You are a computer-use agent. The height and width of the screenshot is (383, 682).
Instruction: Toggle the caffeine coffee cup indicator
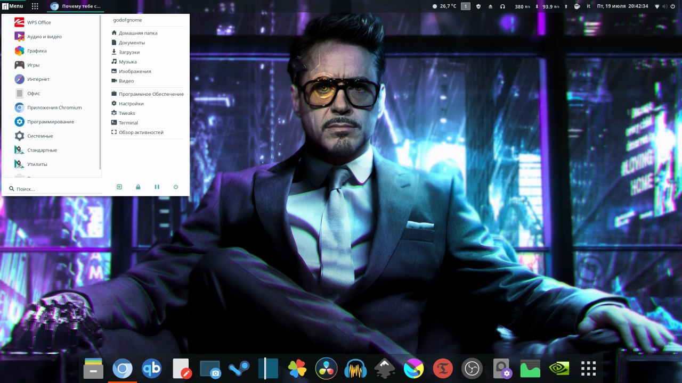pos(577,6)
